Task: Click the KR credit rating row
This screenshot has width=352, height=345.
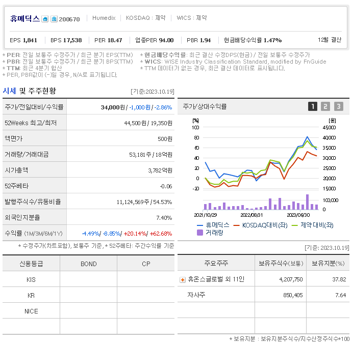Action: pos(88,295)
